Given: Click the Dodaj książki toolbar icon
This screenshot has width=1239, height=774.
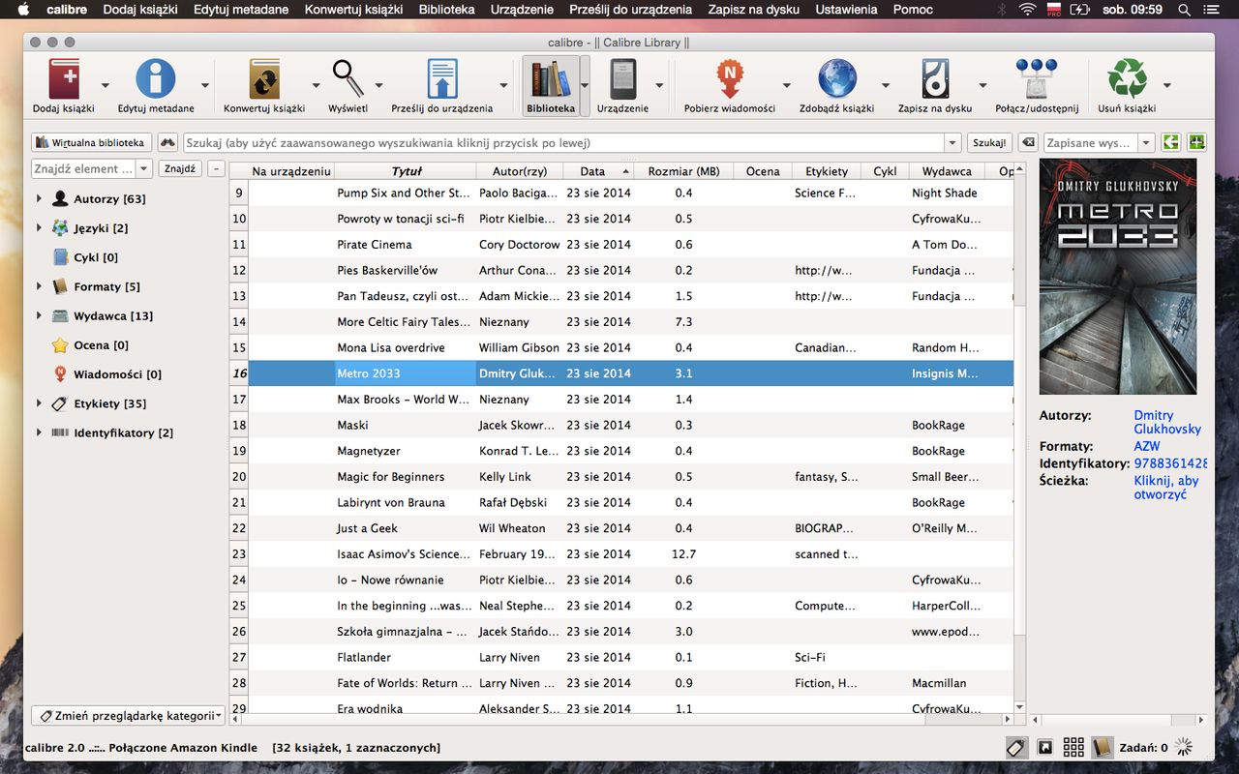Looking at the screenshot, I should (x=64, y=79).
